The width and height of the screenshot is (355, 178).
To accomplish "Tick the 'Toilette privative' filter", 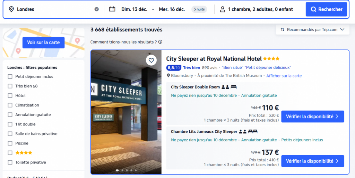I will tap(10, 162).
